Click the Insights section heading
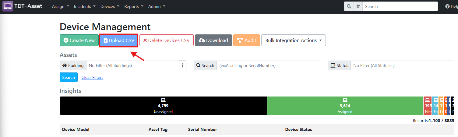 pos(70,91)
